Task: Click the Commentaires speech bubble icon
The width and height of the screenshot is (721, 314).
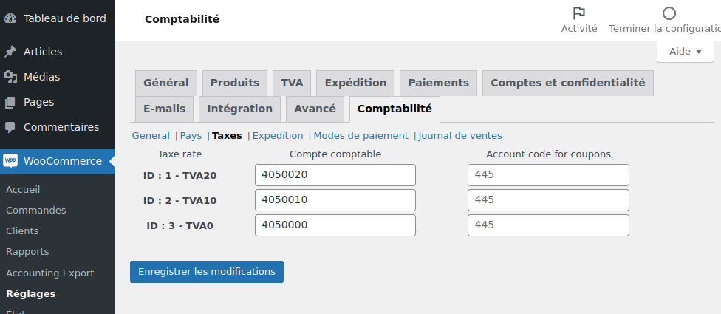Action: [x=10, y=127]
